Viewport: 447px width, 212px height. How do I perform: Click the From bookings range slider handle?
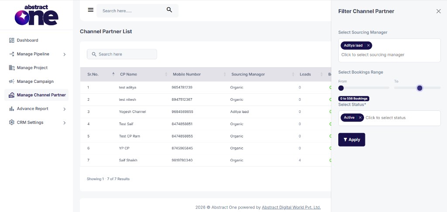coord(341,88)
